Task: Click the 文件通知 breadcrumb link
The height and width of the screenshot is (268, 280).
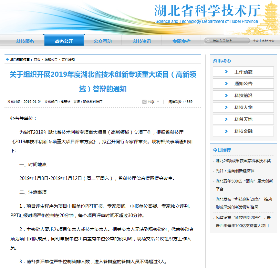Action: point(68,60)
